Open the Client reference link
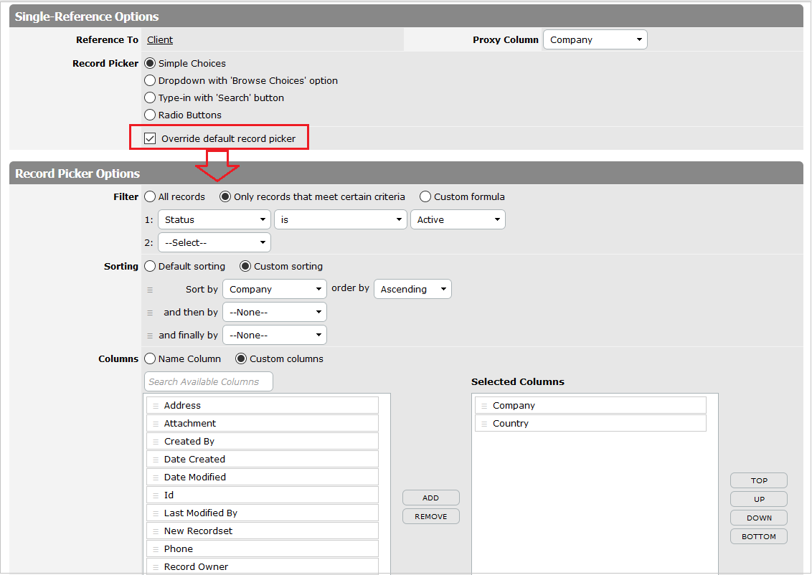Viewport: 812px width, 575px height. pyautogui.click(x=159, y=40)
